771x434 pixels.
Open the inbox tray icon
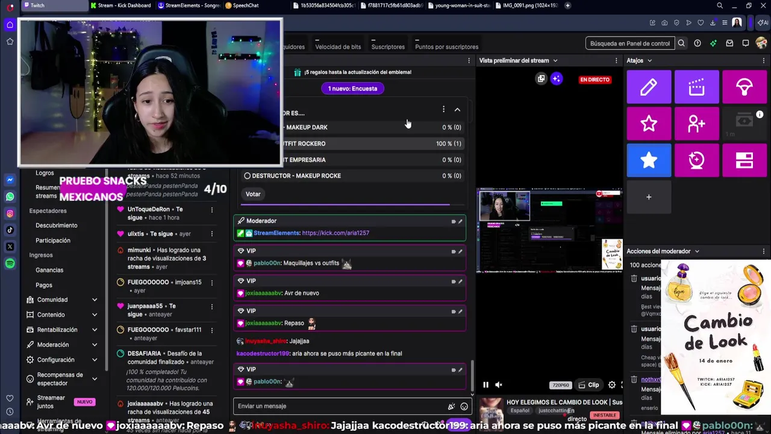(x=729, y=43)
